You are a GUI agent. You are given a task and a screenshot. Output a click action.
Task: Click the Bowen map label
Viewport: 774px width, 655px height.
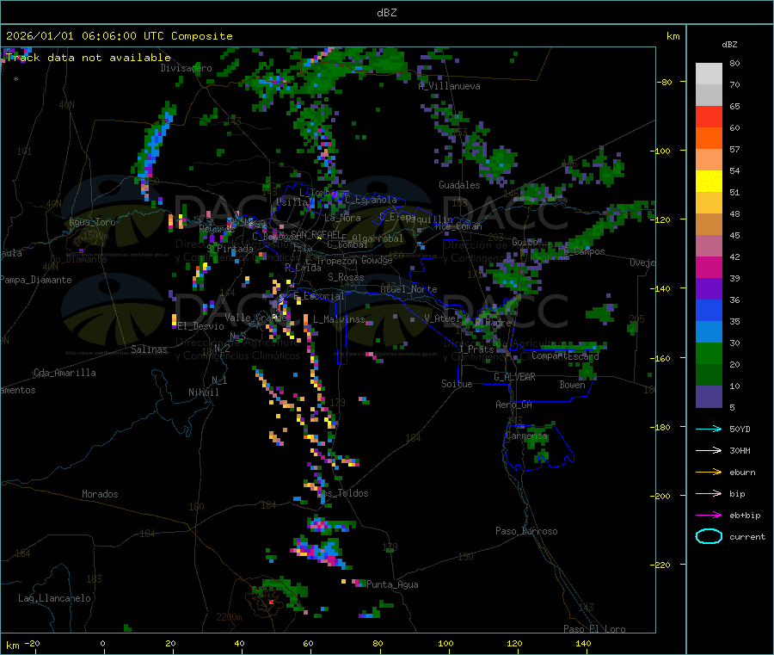[x=572, y=385]
